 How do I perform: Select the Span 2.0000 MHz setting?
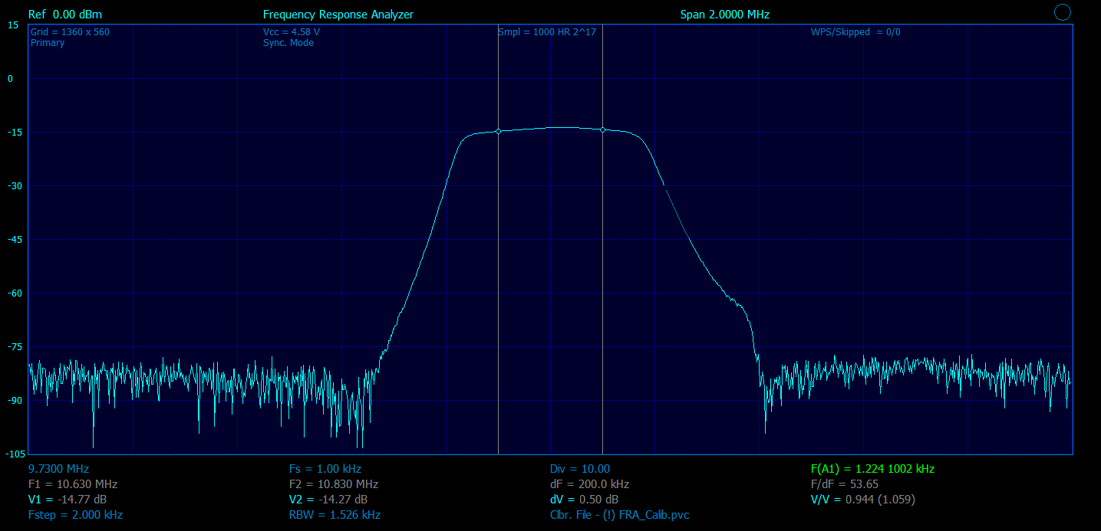[x=724, y=15]
